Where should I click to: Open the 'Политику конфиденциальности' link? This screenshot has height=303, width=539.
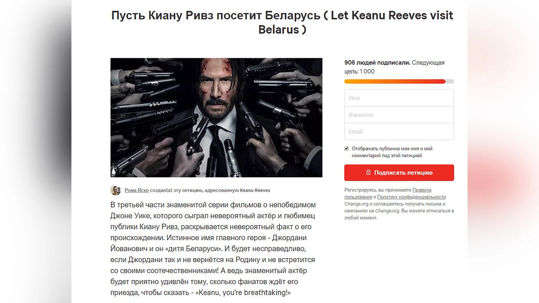(411, 197)
